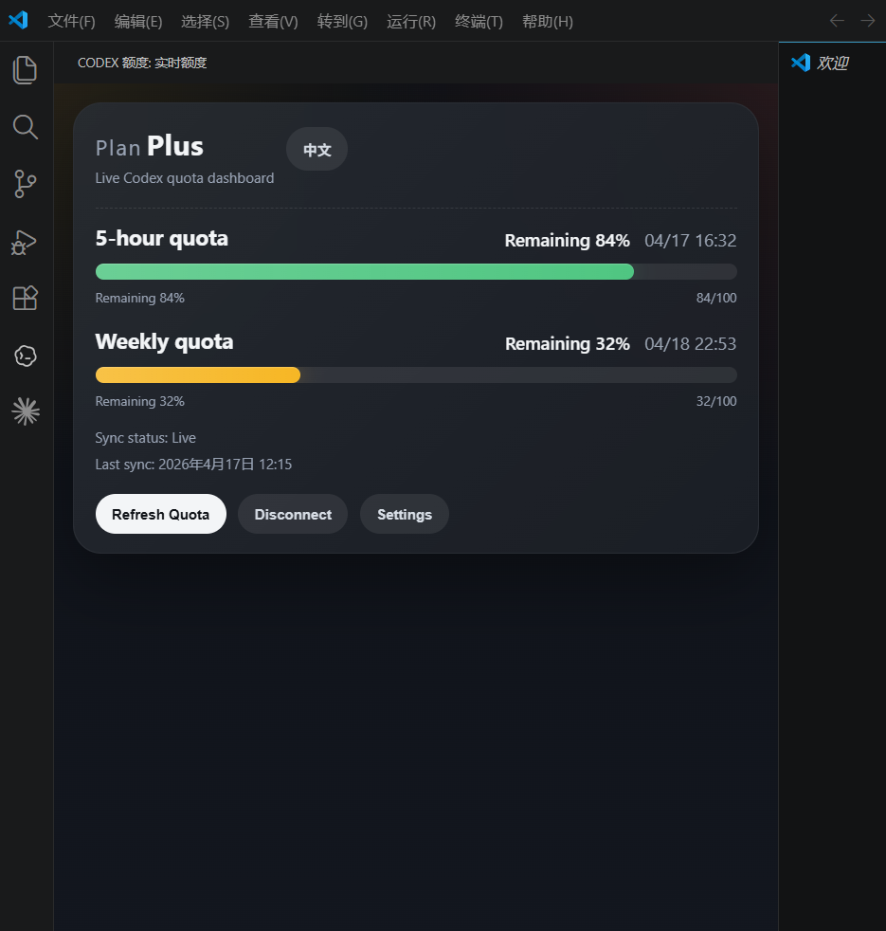Switch language with the 中文 button
886x931 pixels.
[316, 149]
